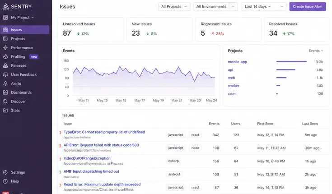332x194 pixels.
Task: Open the TypeError undefined property issue
Action: click(104, 132)
